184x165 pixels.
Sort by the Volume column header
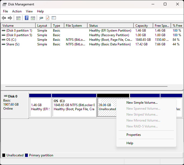click(18, 26)
